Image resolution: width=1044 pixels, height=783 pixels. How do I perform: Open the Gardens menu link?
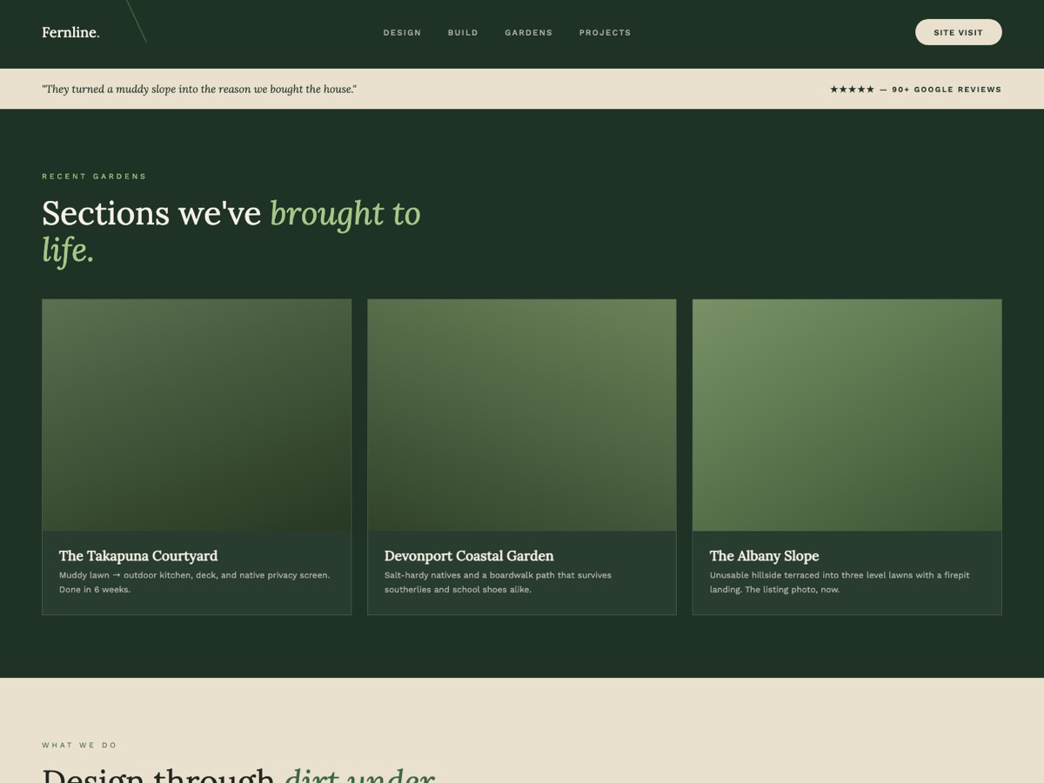528,33
